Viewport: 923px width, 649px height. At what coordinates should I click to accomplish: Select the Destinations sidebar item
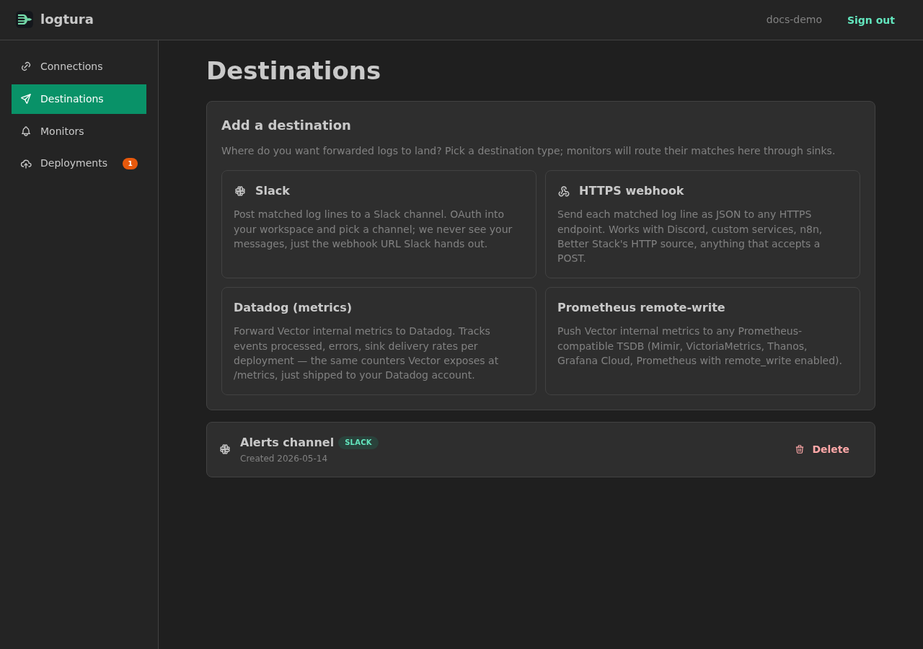(x=79, y=99)
